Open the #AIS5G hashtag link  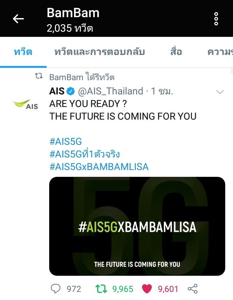coord(66,142)
